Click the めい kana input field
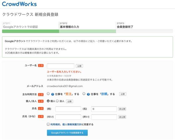The height and width of the screenshot is (140, 175). (x=104, y=117)
